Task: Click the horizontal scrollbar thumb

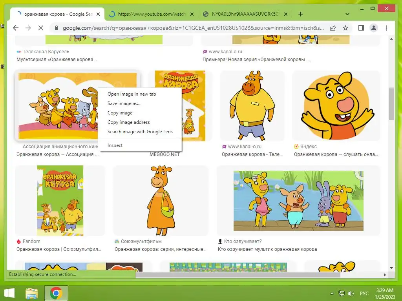Action: 238,275
